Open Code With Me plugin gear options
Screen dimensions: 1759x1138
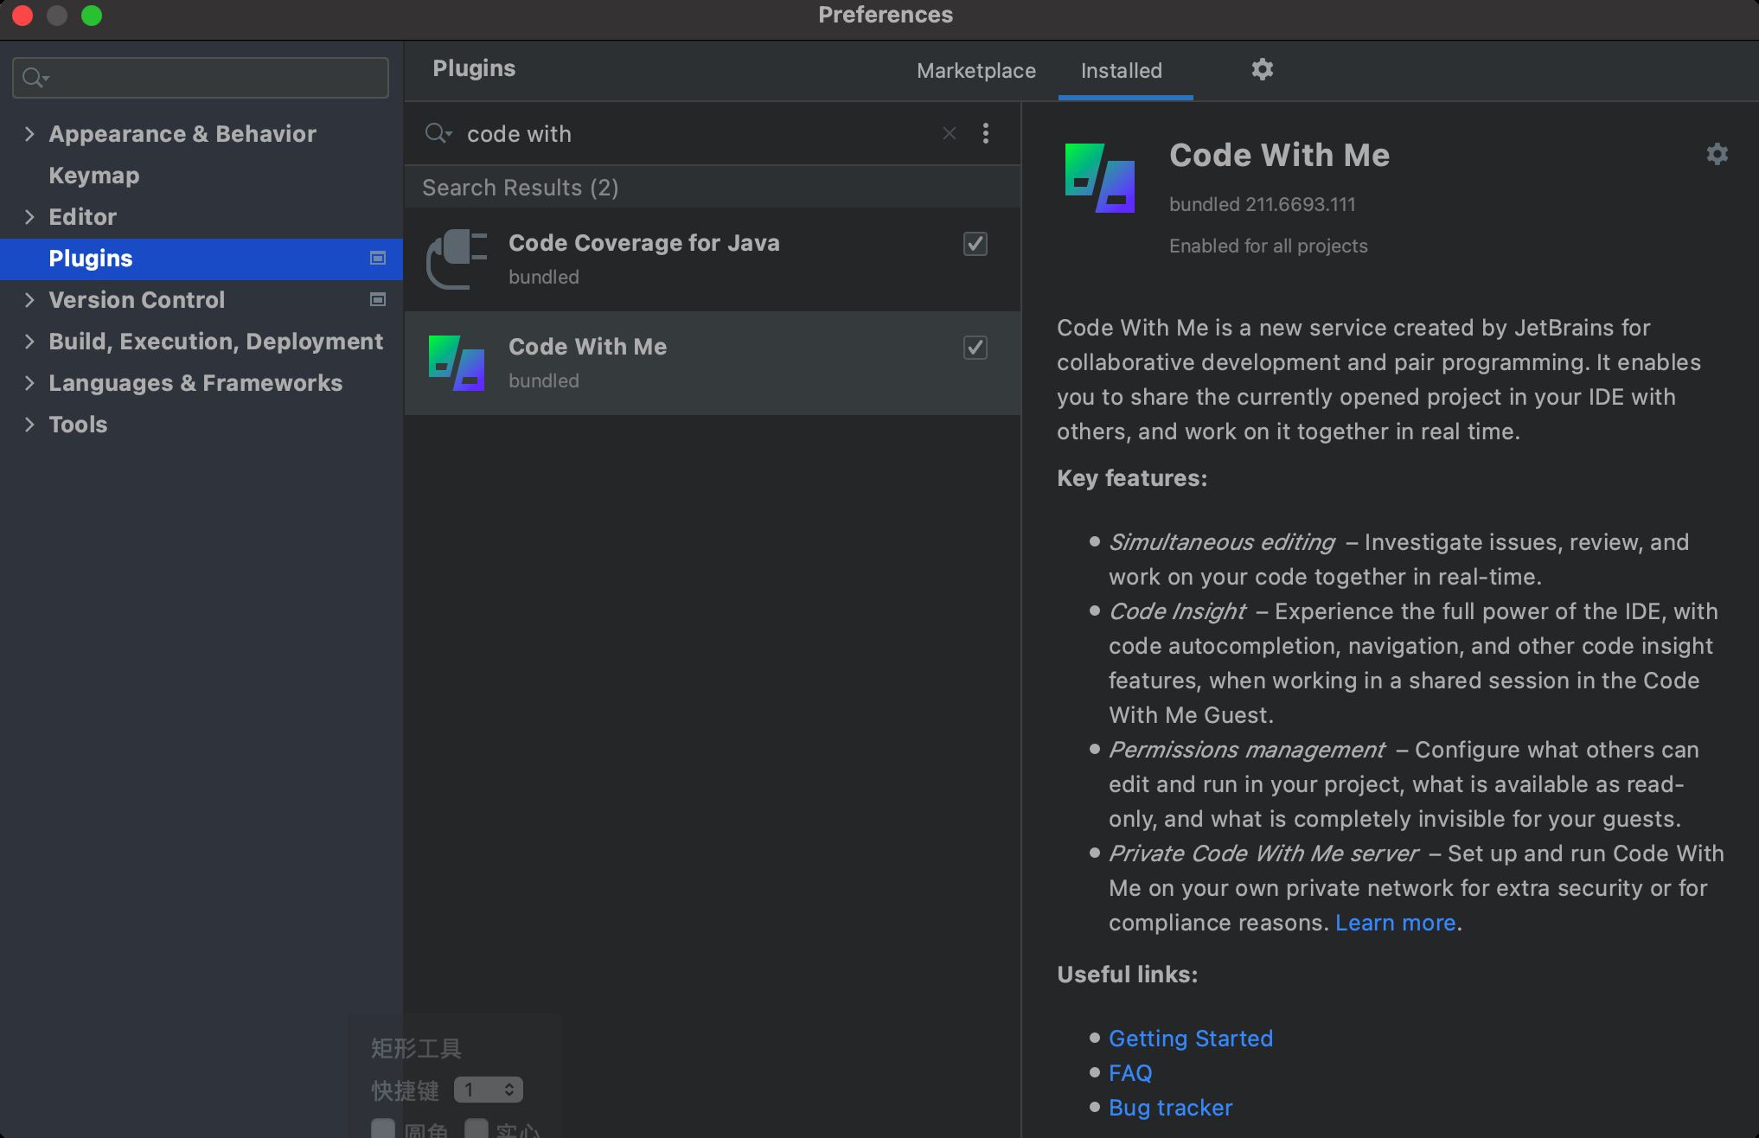(x=1717, y=154)
